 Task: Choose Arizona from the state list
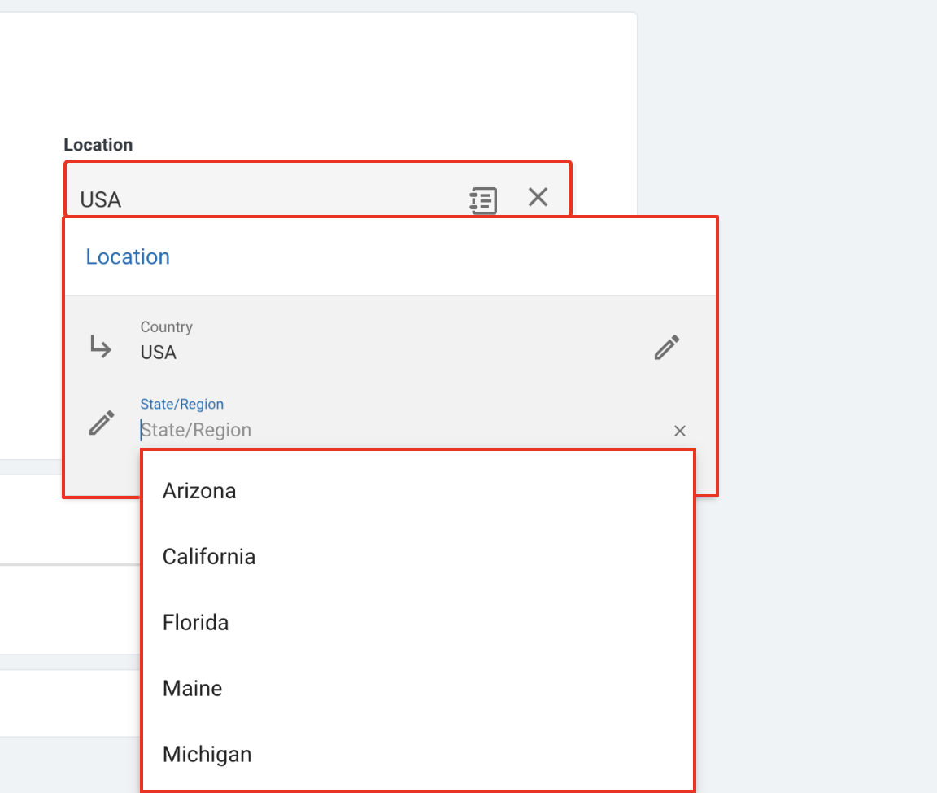click(418, 491)
